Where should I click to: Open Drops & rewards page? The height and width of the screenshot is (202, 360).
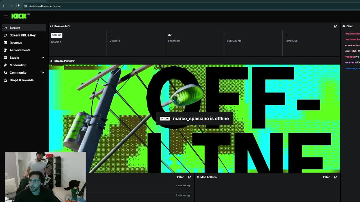[x=24, y=80]
